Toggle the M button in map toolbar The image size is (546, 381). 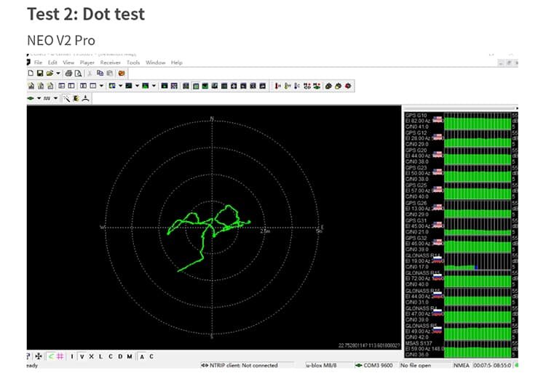(x=130, y=356)
